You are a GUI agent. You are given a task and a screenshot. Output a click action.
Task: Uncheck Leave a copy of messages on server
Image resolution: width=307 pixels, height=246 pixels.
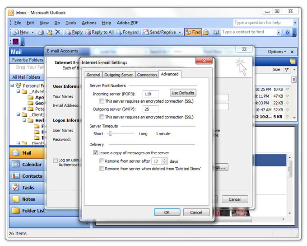click(95, 153)
